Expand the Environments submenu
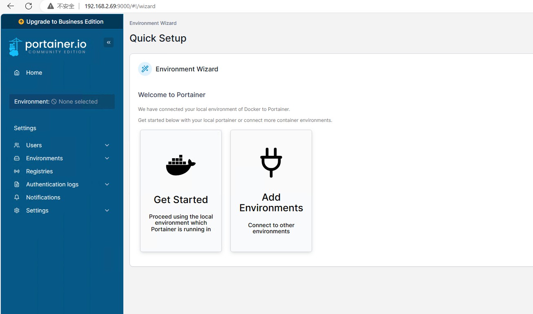 point(107,158)
